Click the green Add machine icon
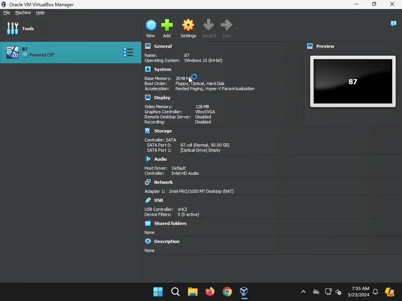This screenshot has height=301, width=402. [167, 25]
